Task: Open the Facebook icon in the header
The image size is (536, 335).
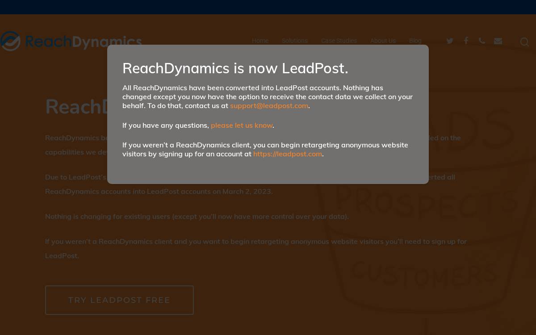Action: [466, 41]
